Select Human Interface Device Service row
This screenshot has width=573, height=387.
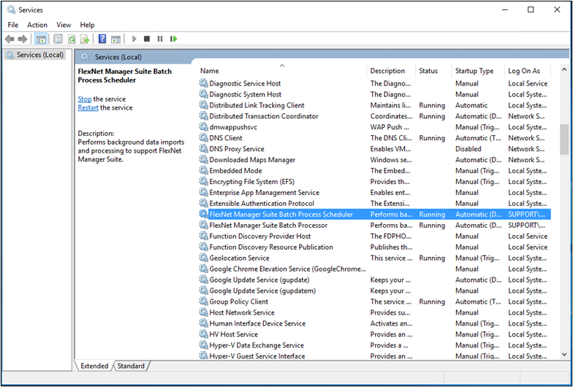374,323
